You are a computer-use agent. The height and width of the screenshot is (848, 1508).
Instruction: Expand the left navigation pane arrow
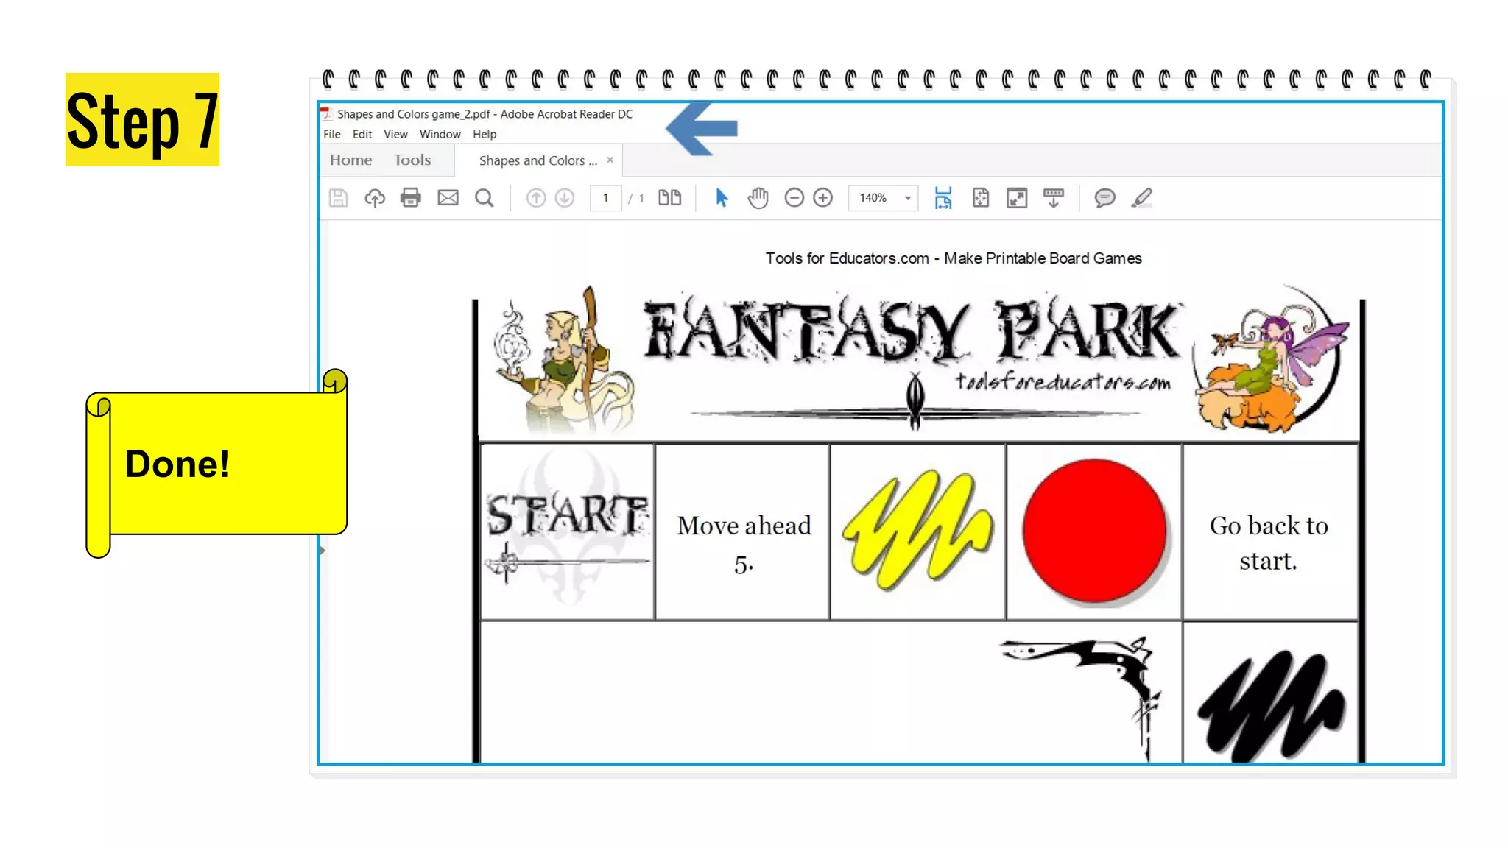323,550
